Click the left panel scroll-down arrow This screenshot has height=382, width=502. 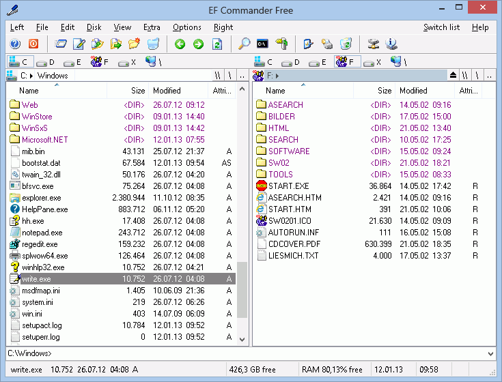click(242, 340)
